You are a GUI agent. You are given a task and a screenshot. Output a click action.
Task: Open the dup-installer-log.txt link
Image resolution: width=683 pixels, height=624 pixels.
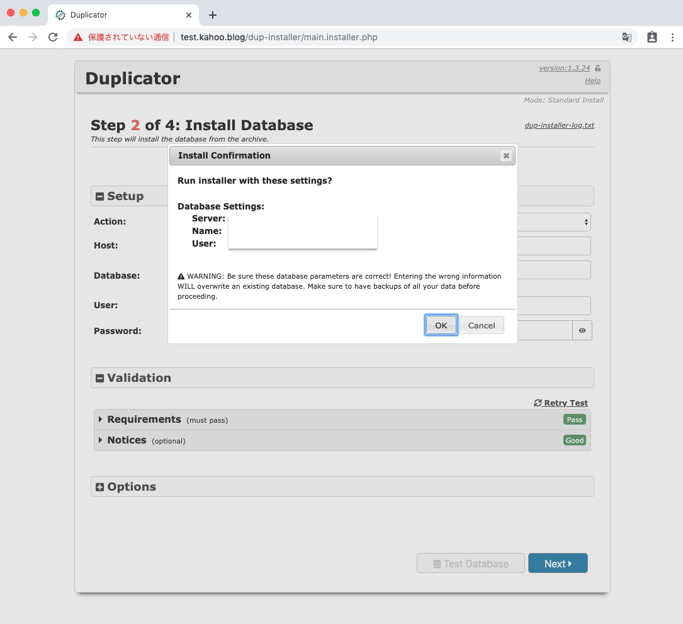[559, 125]
